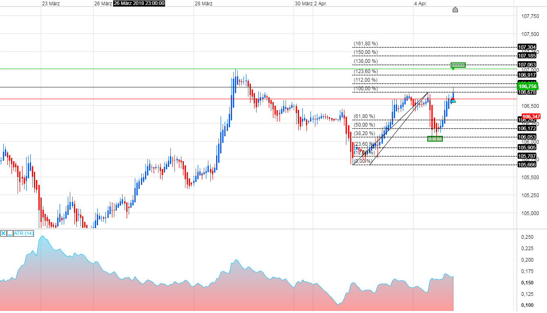Click the grey pentagon marker above the chart
The image size is (547, 313).
(x=455, y=9)
